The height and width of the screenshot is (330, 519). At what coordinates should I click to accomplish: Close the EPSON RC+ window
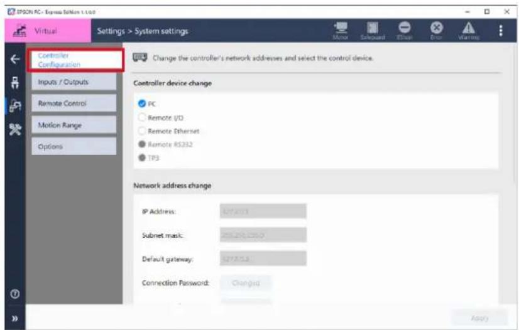pyautogui.click(x=507, y=12)
